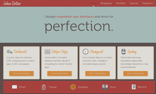This screenshot has width=156, height=94.
Task: Click View Examples under Speaking
Action: (136, 74)
